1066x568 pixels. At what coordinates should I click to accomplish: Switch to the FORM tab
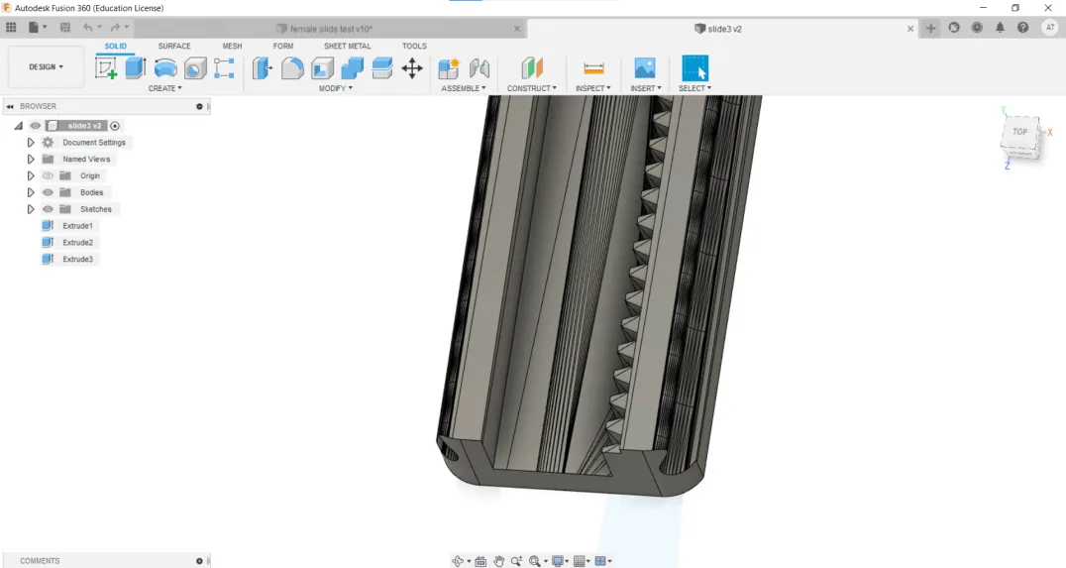tap(283, 46)
